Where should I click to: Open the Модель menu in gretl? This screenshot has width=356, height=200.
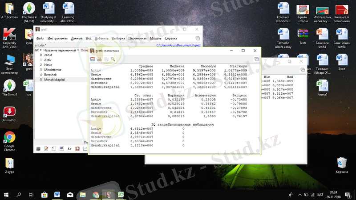pos(155,39)
